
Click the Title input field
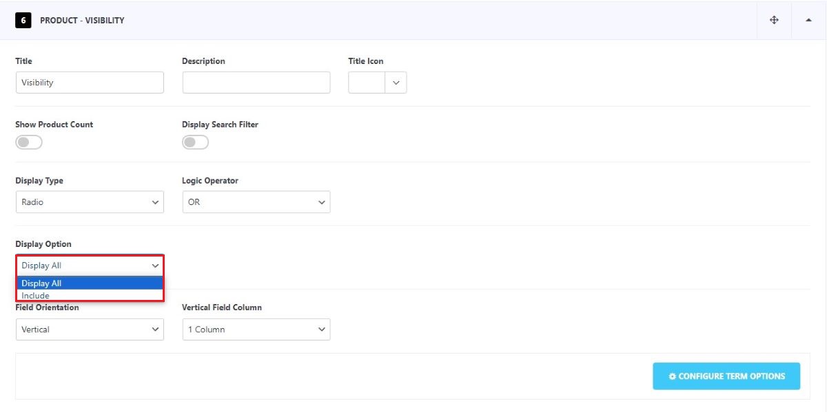coord(90,83)
